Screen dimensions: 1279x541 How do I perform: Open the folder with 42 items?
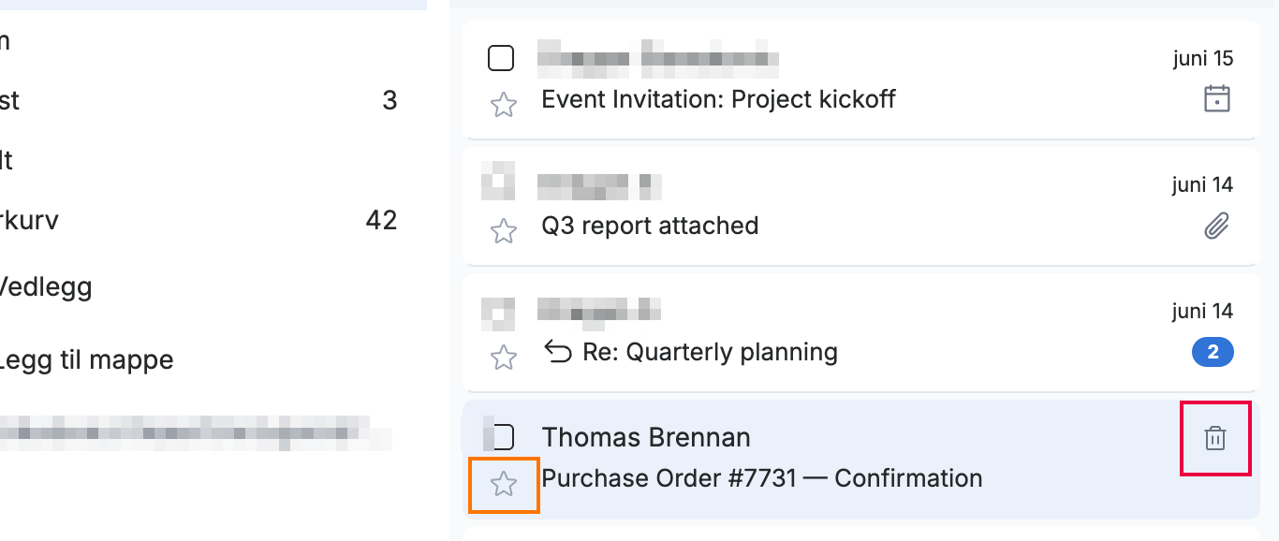(198, 221)
